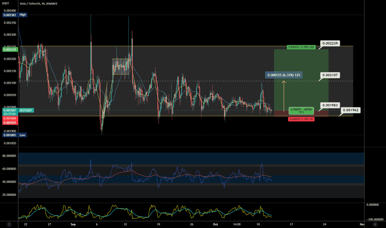The image size is (386, 228).
Task: Click the 14:00 label on time axis
Action: [237, 224]
